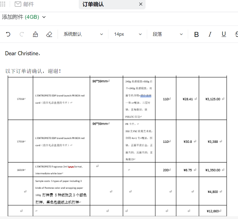Click the 以下订单请确认，谢谢！ line

coord(33,71)
